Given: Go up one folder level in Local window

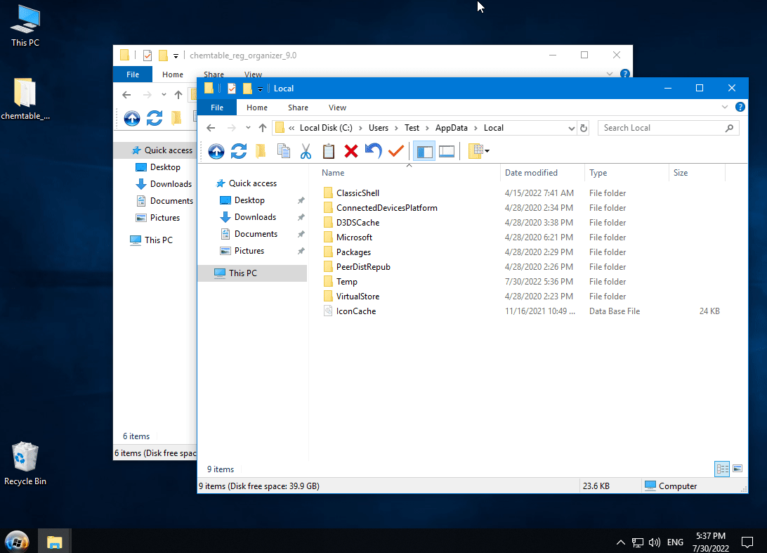Looking at the screenshot, I should pos(263,128).
